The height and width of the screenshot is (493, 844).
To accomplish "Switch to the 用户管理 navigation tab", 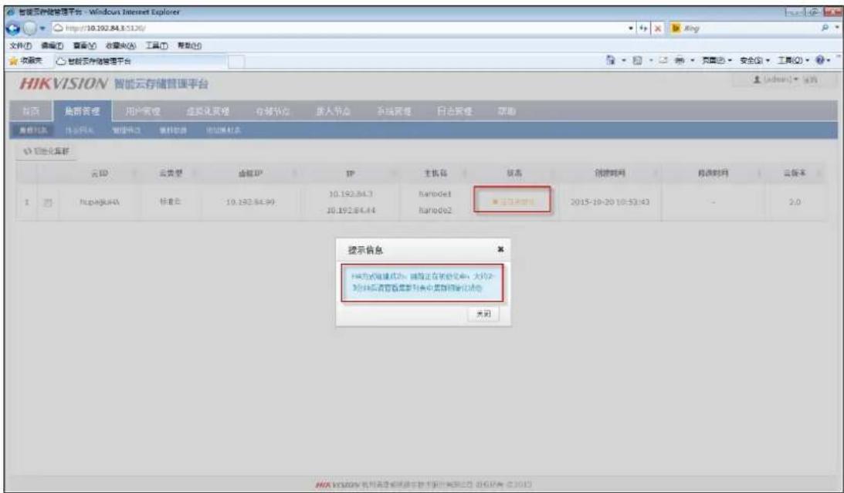I will pos(143,111).
